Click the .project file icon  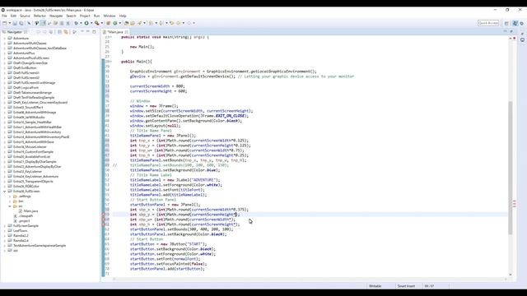point(15,221)
